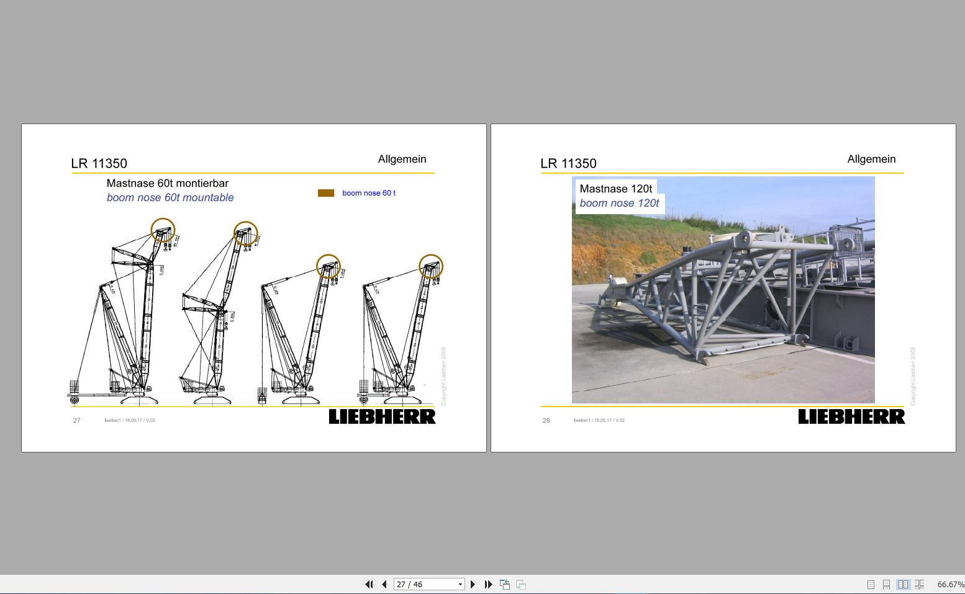
Task: Click the LIEBHERR logo on page 28
Action: (851, 416)
